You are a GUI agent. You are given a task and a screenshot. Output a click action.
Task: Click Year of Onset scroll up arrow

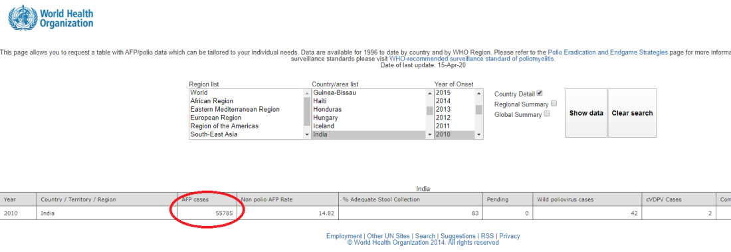coord(478,93)
